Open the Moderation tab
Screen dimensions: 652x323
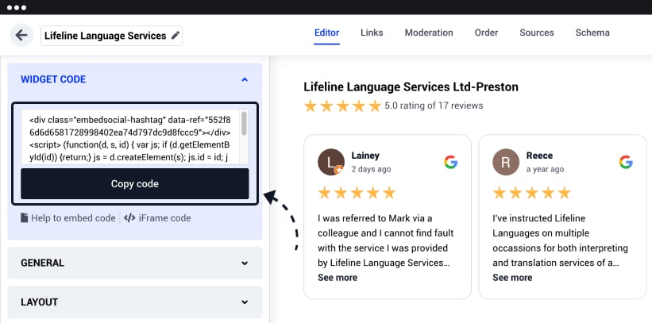click(x=429, y=33)
